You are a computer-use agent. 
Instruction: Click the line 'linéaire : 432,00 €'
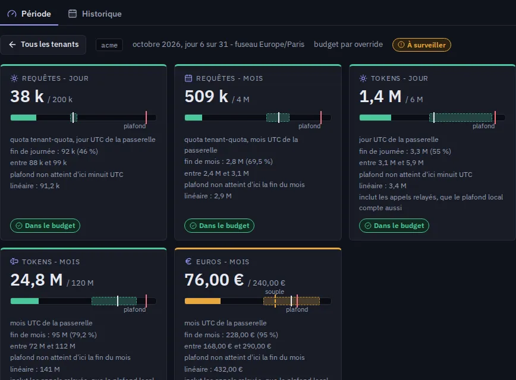point(213,369)
